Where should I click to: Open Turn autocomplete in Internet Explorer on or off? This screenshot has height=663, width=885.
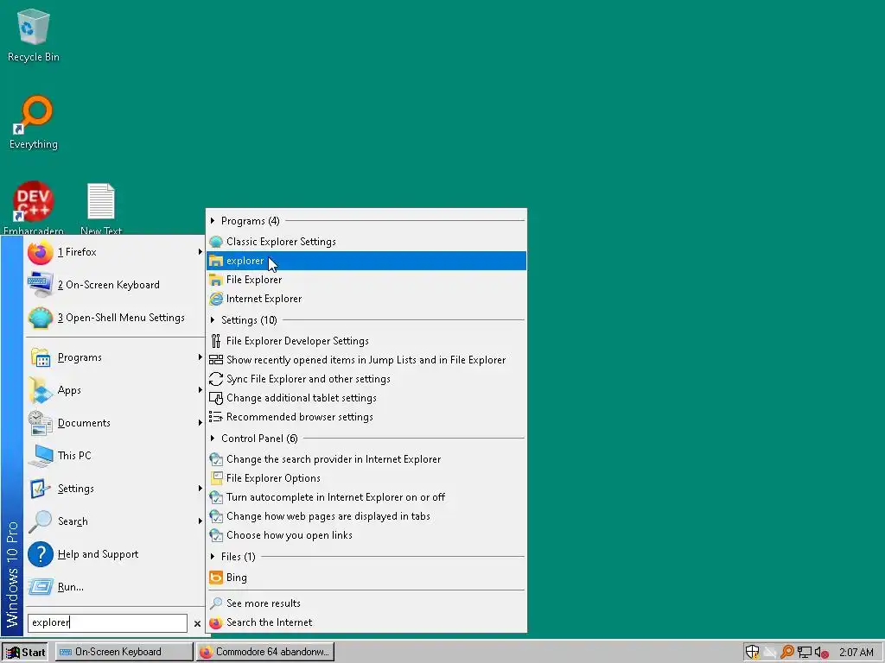point(366,497)
